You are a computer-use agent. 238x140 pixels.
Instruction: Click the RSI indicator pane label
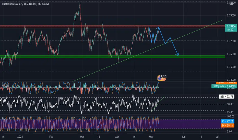pos(3,98)
